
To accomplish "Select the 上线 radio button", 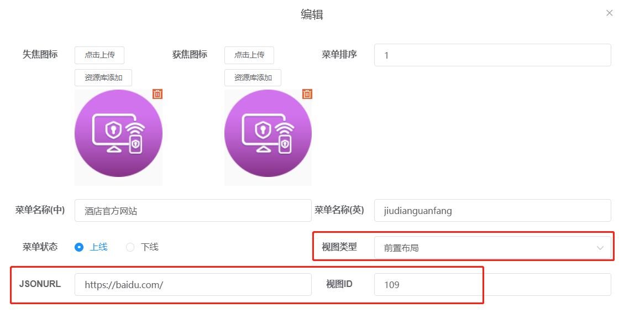I will [x=79, y=247].
